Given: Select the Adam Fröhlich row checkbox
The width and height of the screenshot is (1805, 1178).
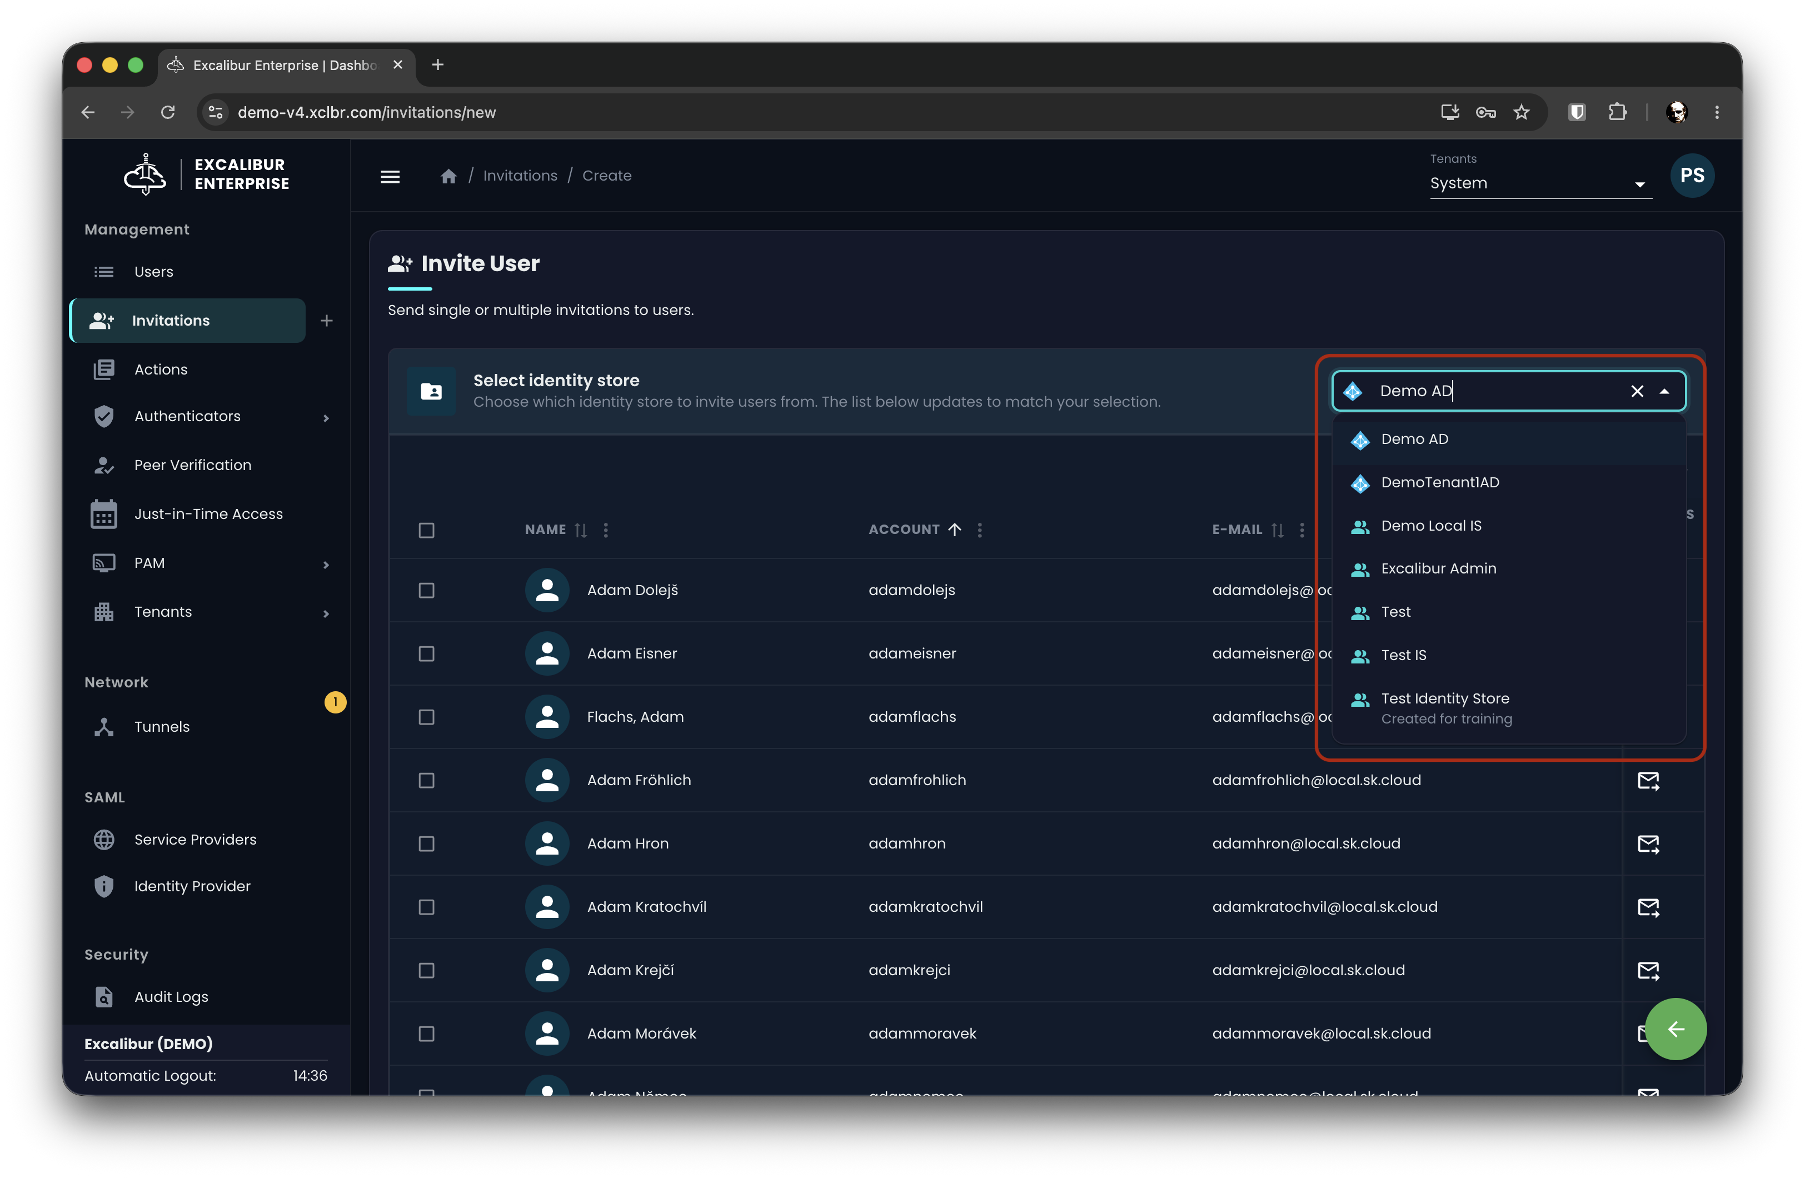Looking at the screenshot, I should click(x=426, y=781).
